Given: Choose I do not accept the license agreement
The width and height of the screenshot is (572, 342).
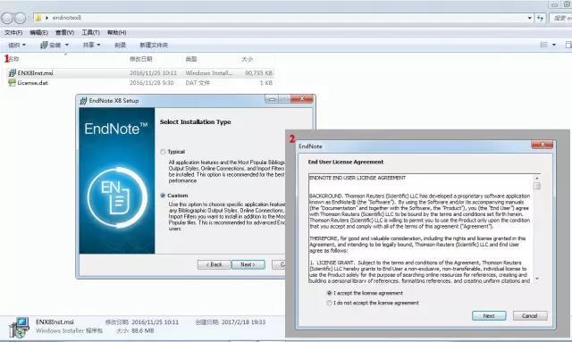Looking at the screenshot, I should point(329,303).
